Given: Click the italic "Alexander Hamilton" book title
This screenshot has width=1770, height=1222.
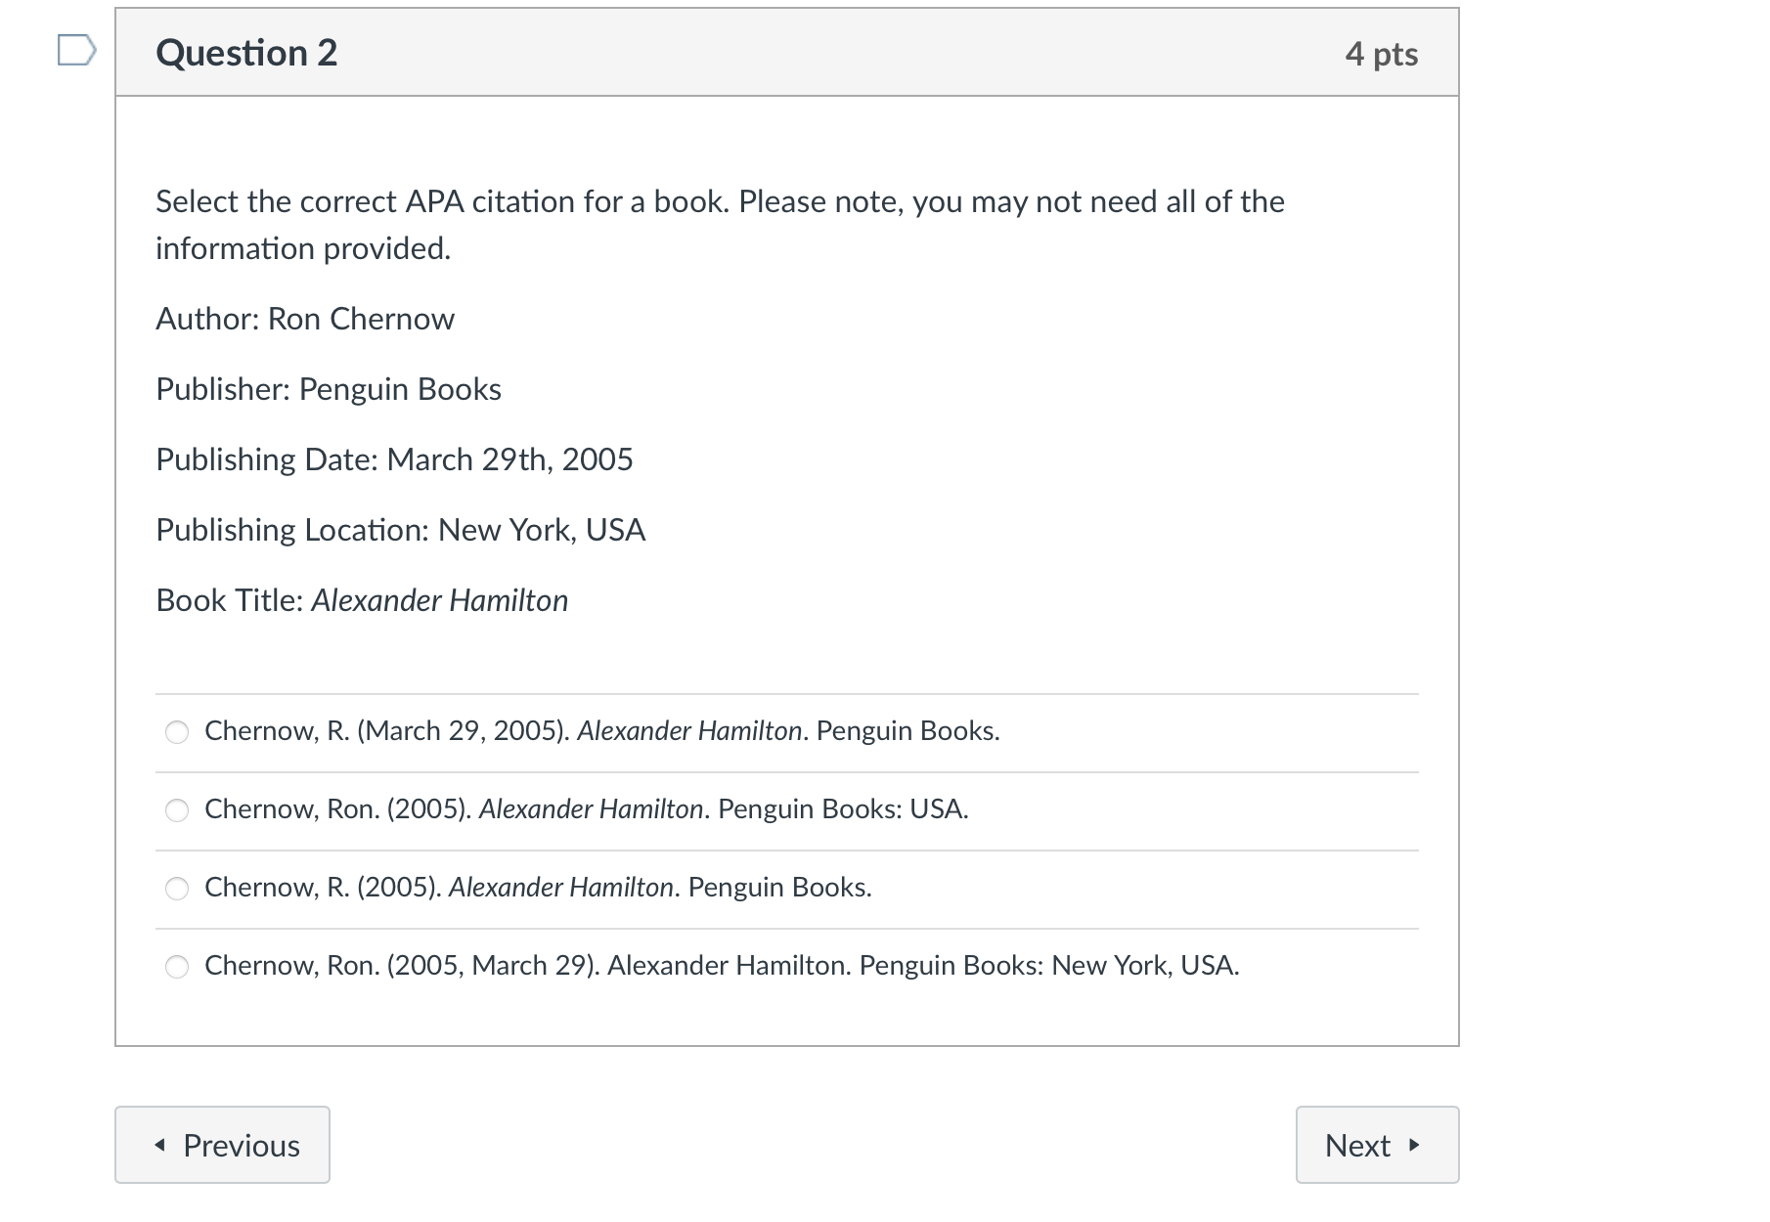Looking at the screenshot, I should pos(438,599).
